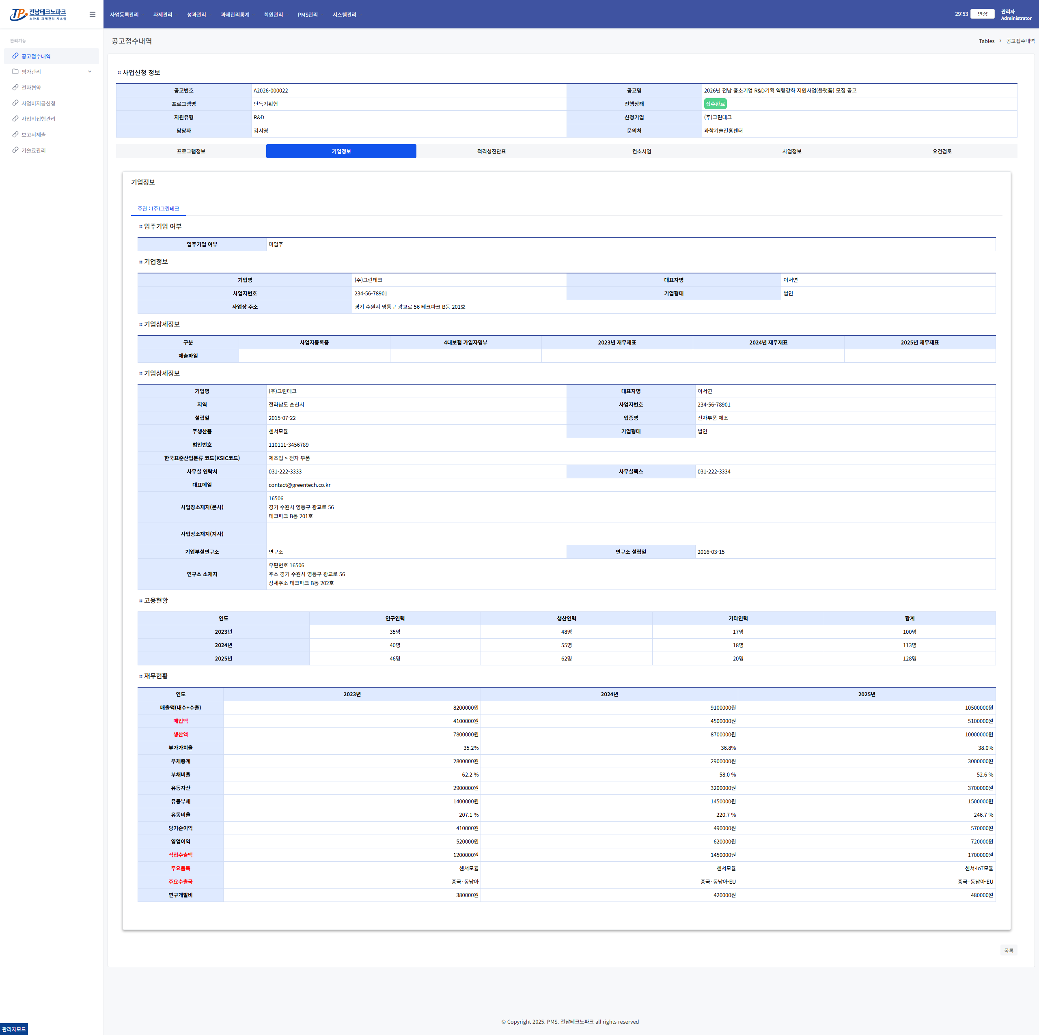Open 기술료관리 in the sidebar
This screenshot has width=1039, height=1035.
tap(33, 151)
